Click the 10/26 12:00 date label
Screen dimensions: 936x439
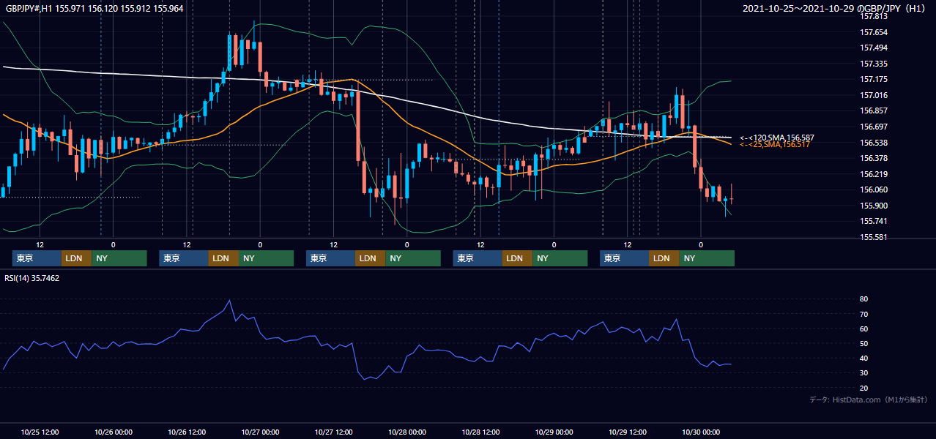(187, 432)
